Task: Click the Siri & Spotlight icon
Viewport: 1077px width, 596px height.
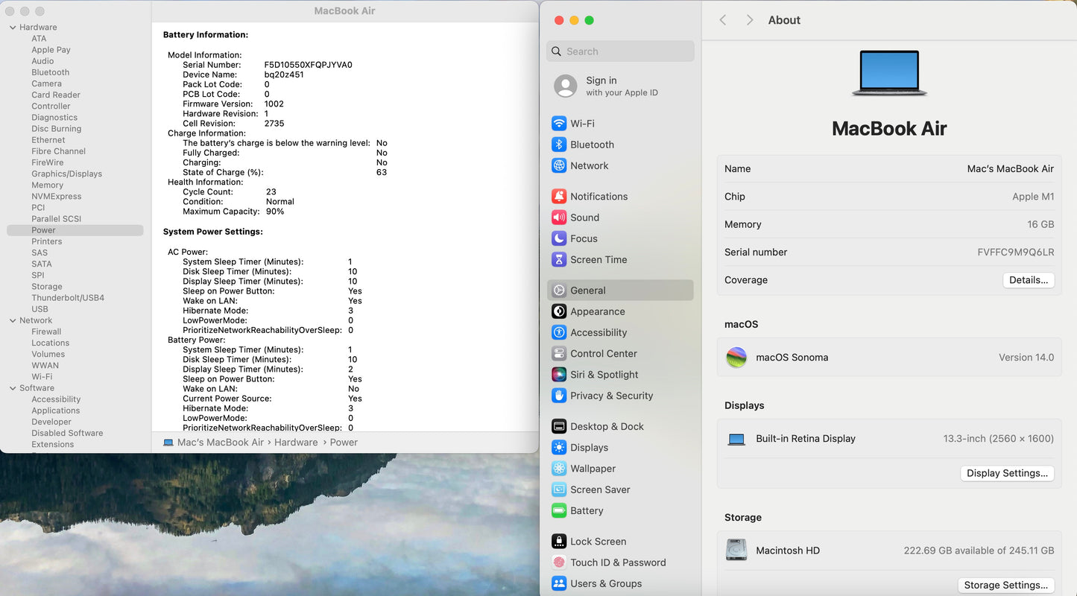Action: click(558, 375)
